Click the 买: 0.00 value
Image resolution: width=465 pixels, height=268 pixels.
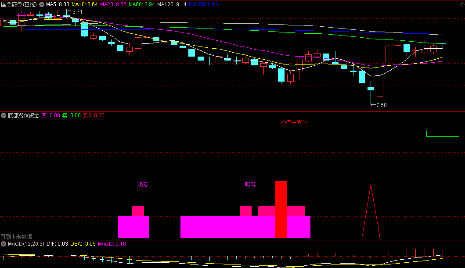pyautogui.click(x=50, y=115)
